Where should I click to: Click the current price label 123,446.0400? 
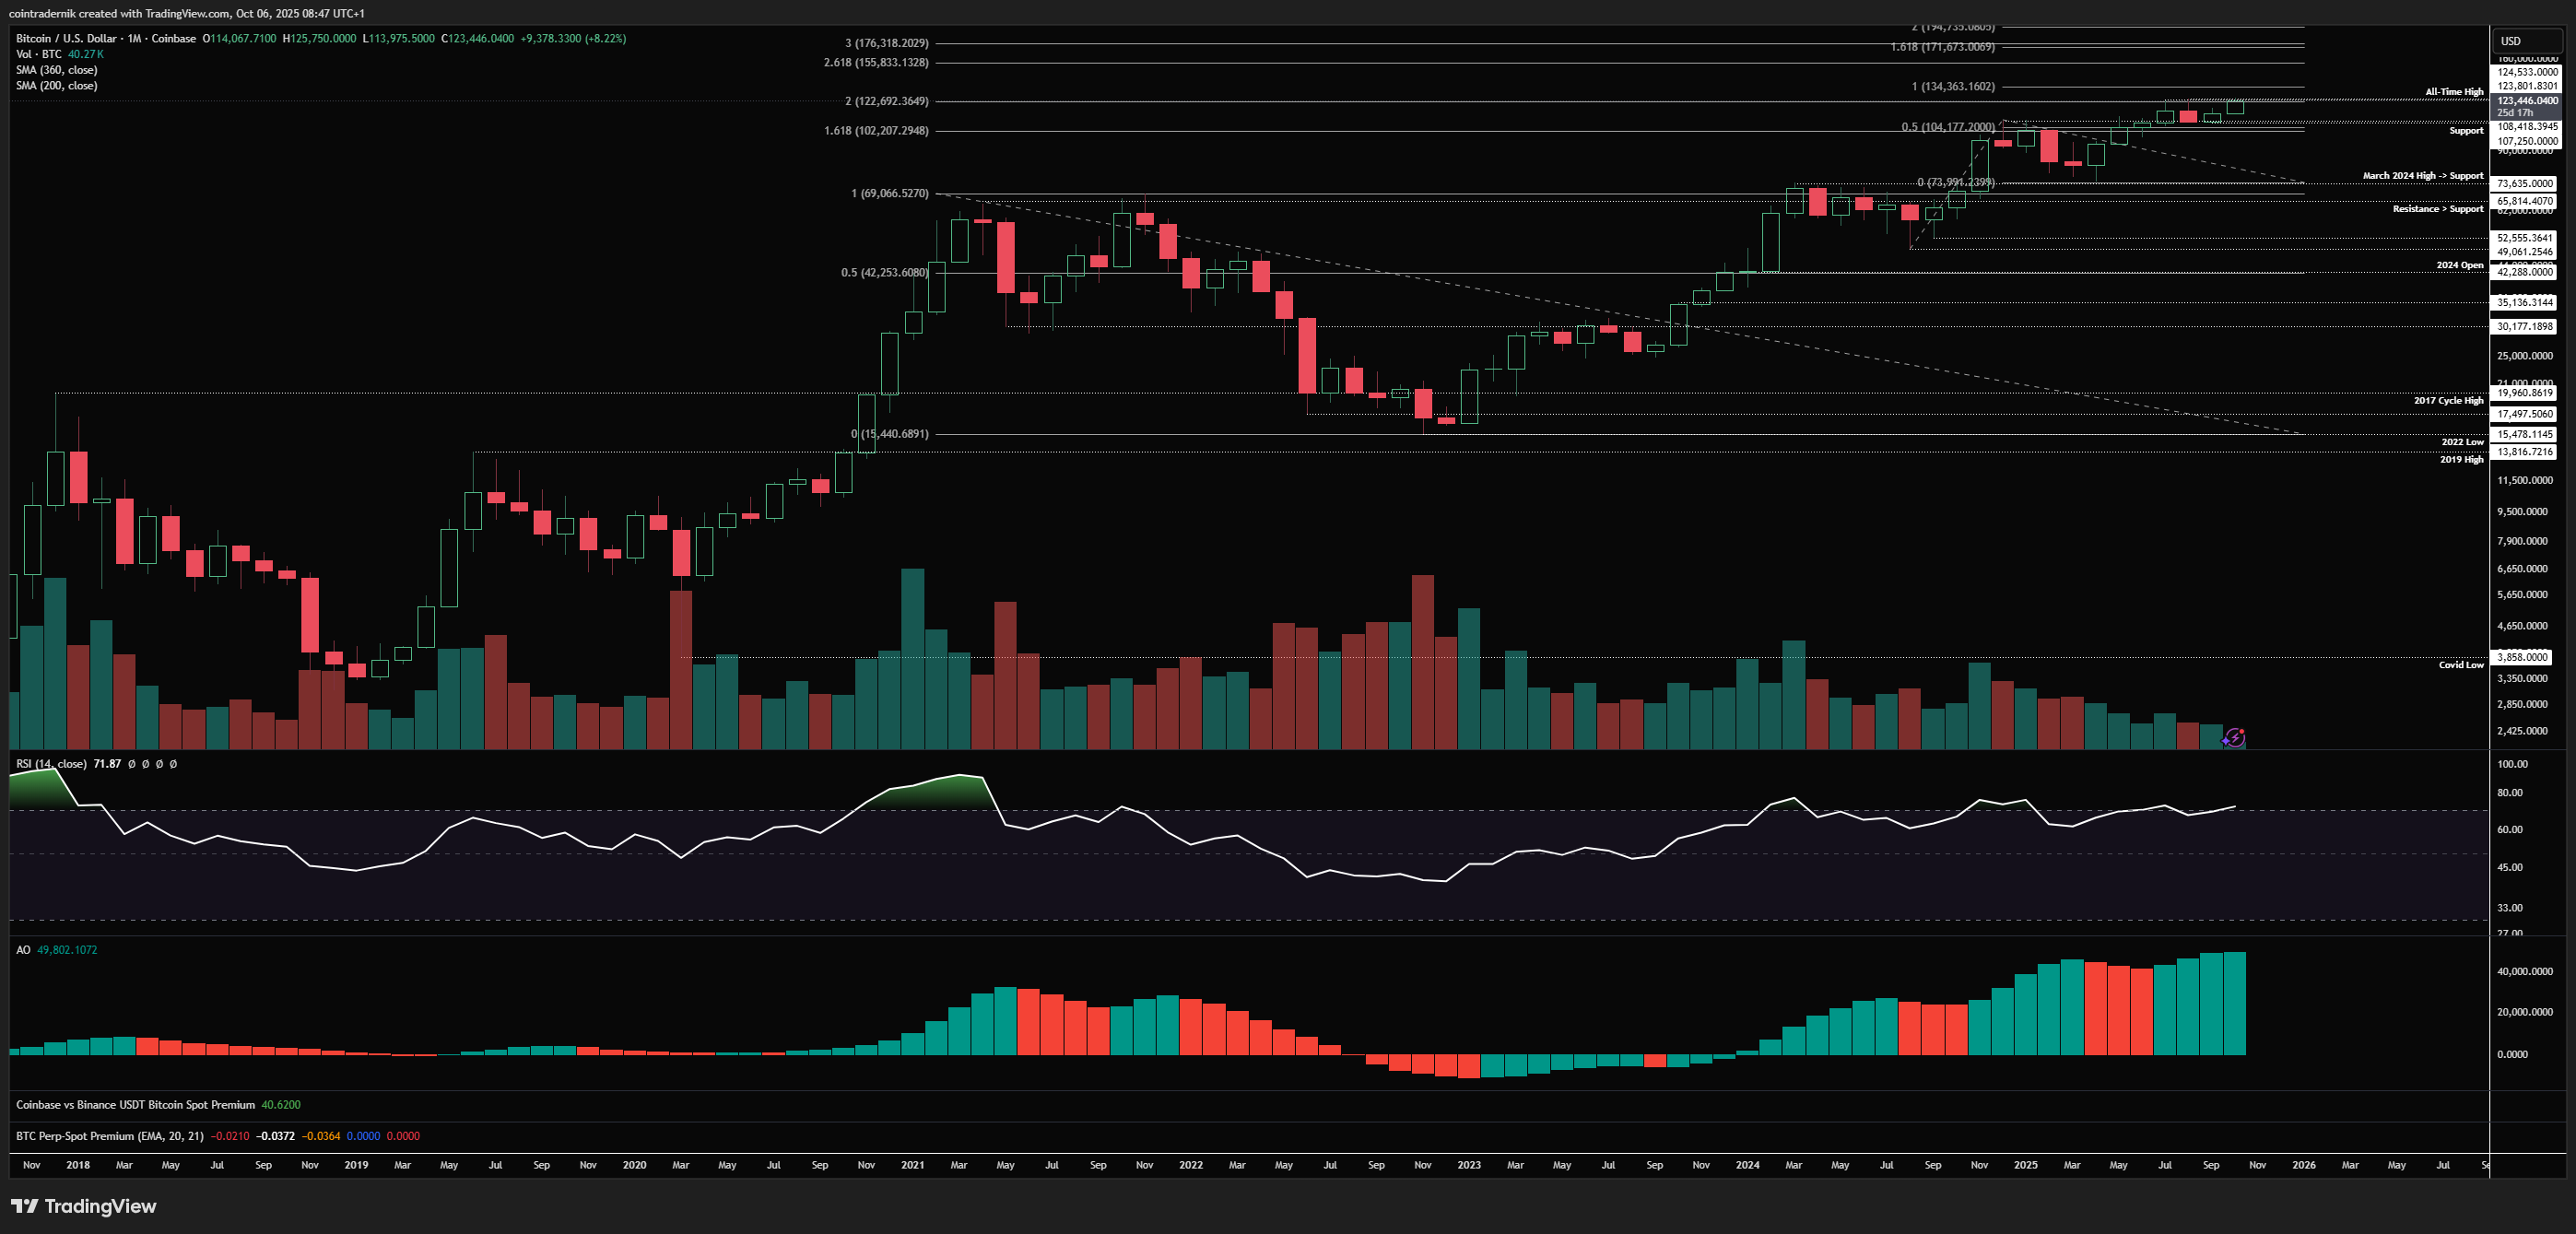[2527, 100]
